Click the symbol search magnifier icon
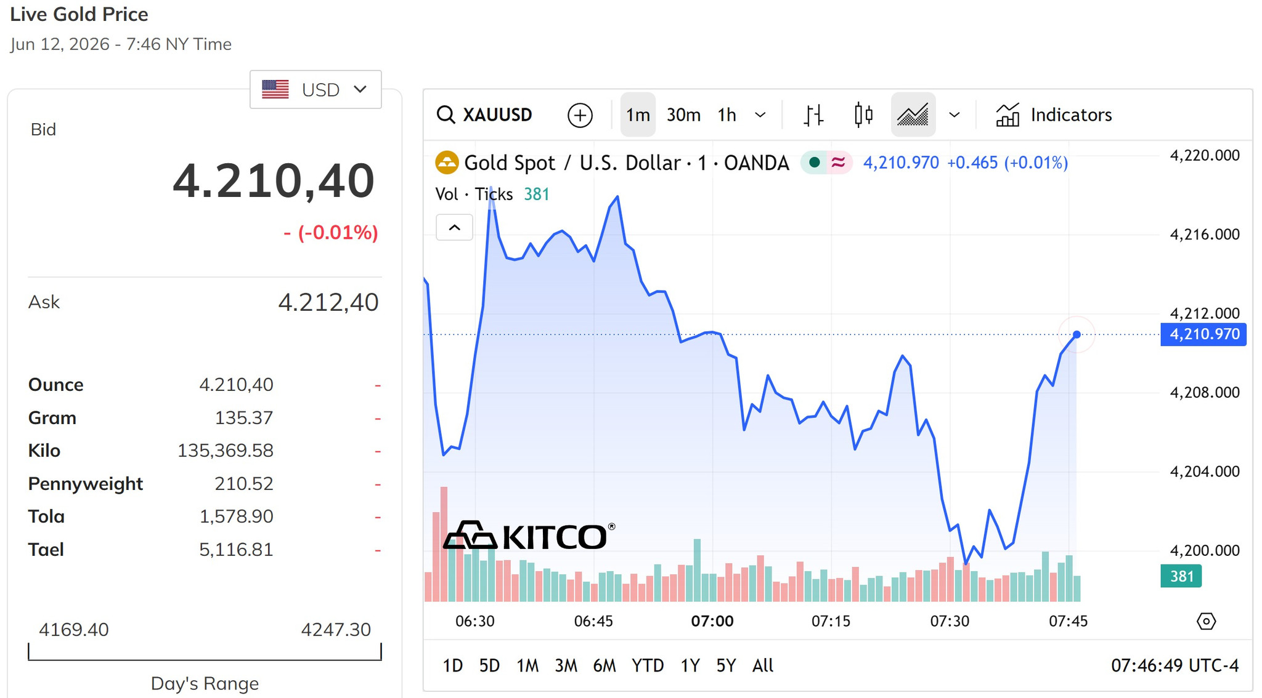The height and width of the screenshot is (698, 1262). [446, 115]
